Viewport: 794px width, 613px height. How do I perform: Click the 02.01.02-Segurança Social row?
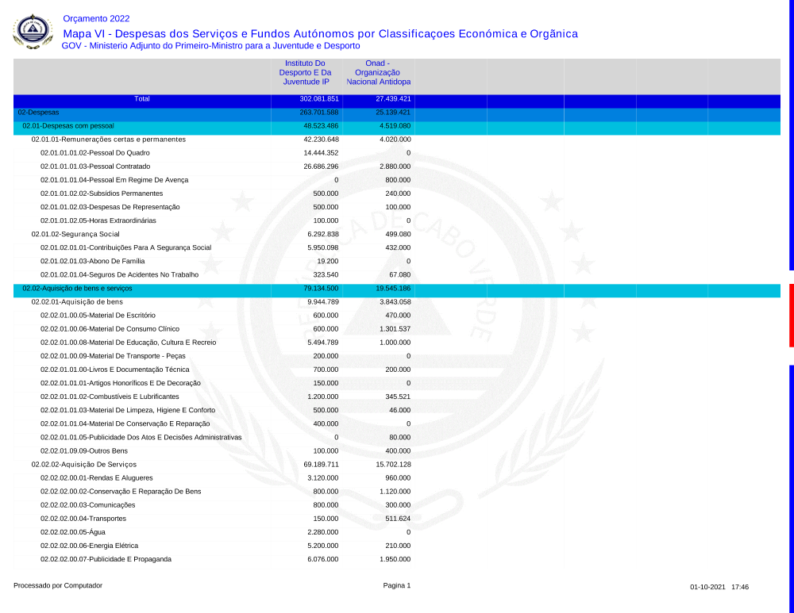point(75,234)
